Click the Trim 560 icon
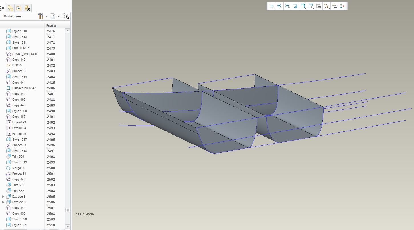The width and height of the screenshot is (414, 230). pos(9,156)
